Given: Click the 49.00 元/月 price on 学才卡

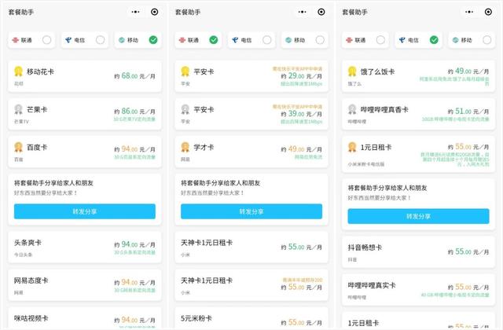Looking at the screenshot, I should 302,148.
